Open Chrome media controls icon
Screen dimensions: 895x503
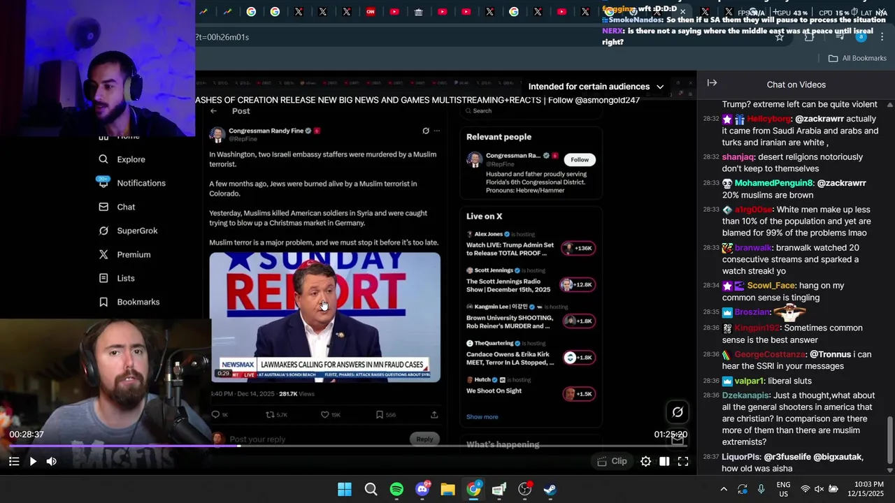[840, 37]
